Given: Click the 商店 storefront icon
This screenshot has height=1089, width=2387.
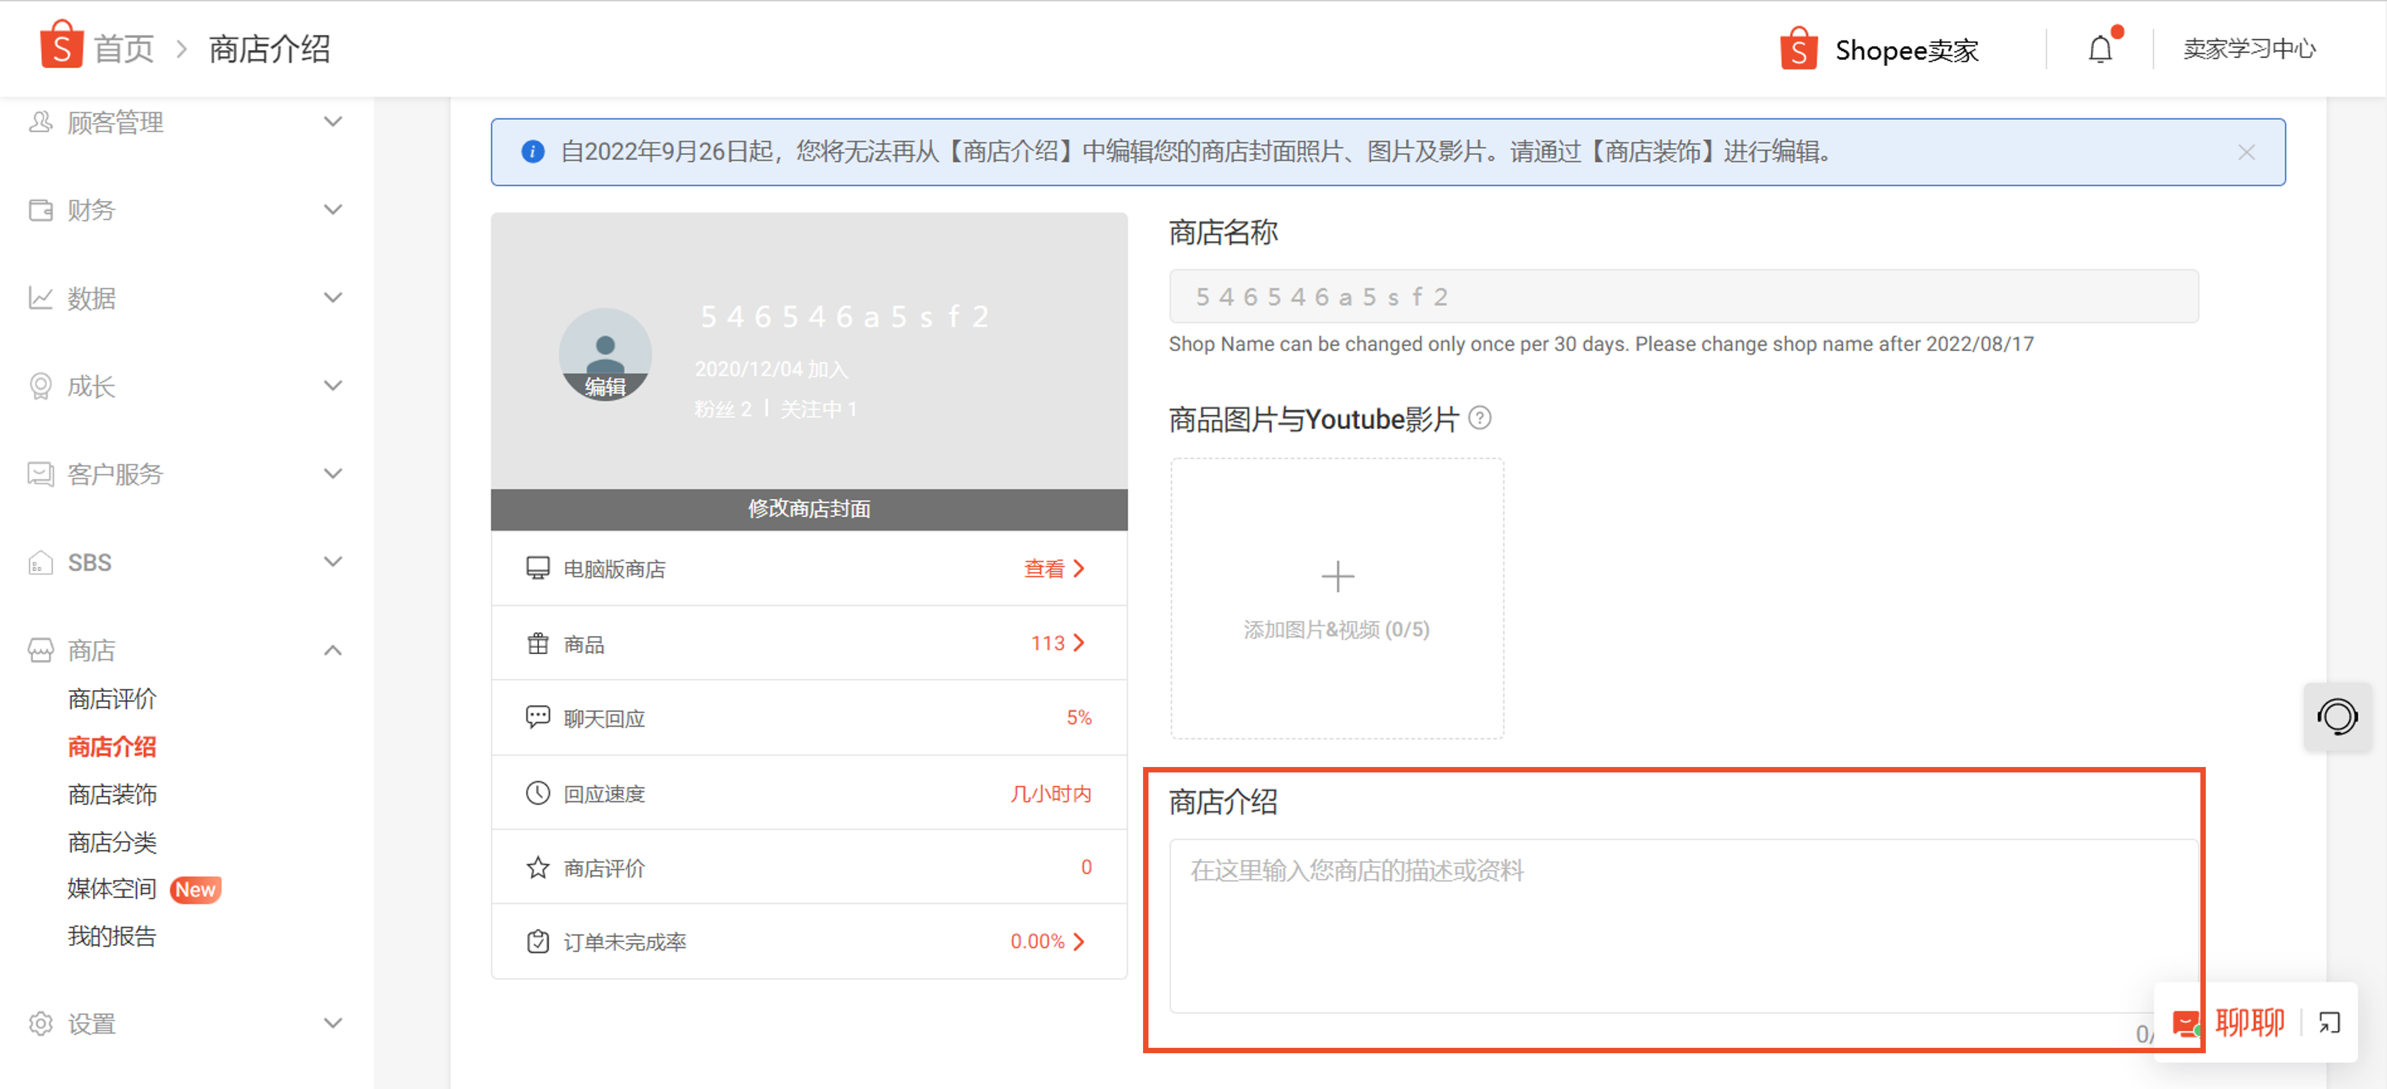Looking at the screenshot, I should click(40, 650).
